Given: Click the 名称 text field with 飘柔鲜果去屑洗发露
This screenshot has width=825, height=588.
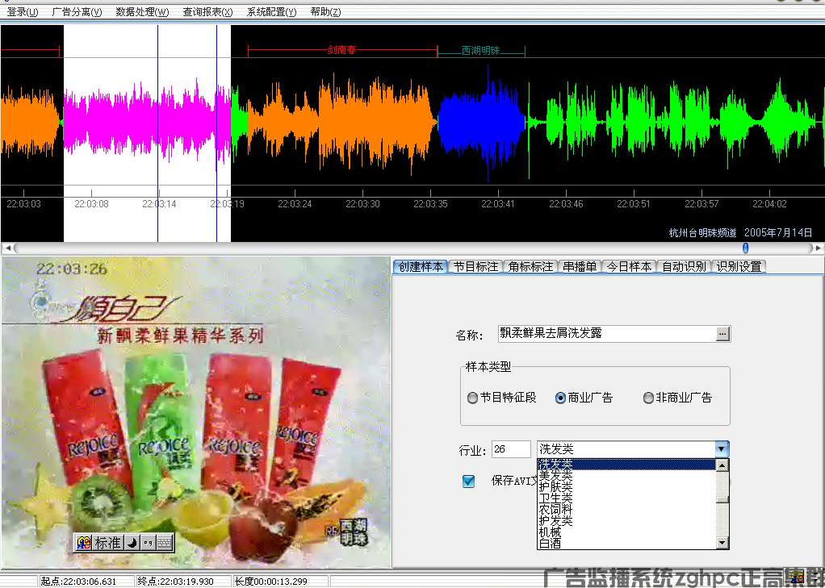Looking at the screenshot, I should [x=607, y=333].
